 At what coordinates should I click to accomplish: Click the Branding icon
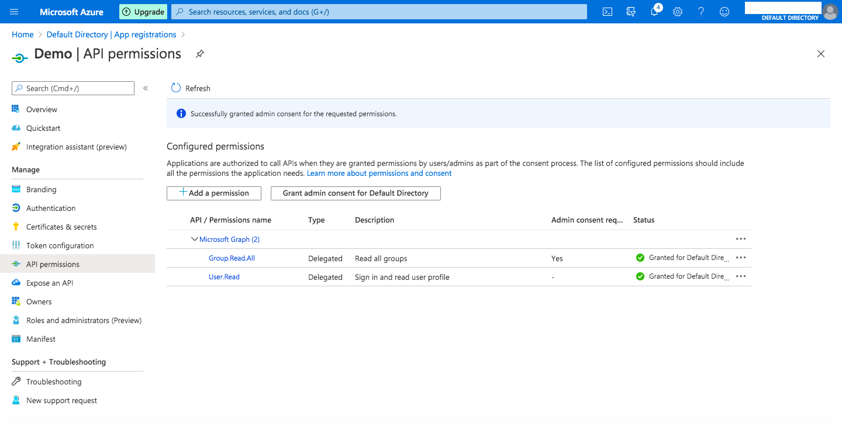pos(16,189)
